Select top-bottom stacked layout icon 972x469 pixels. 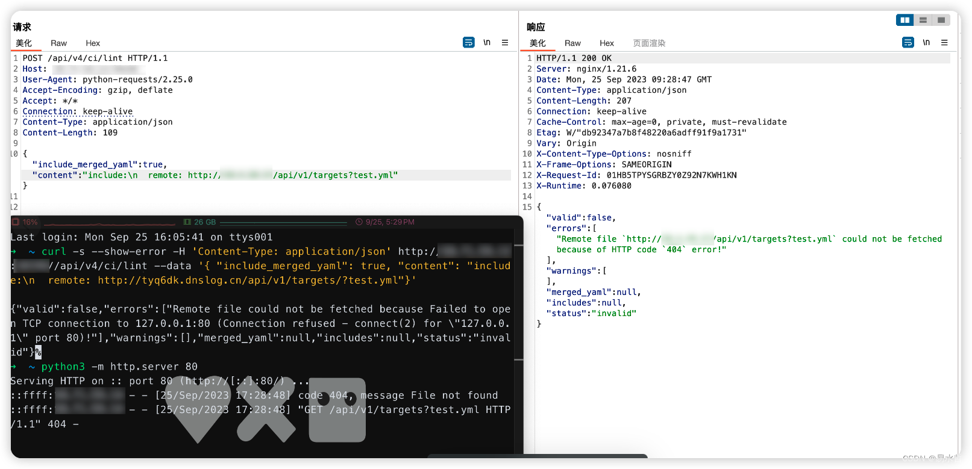(923, 20)
